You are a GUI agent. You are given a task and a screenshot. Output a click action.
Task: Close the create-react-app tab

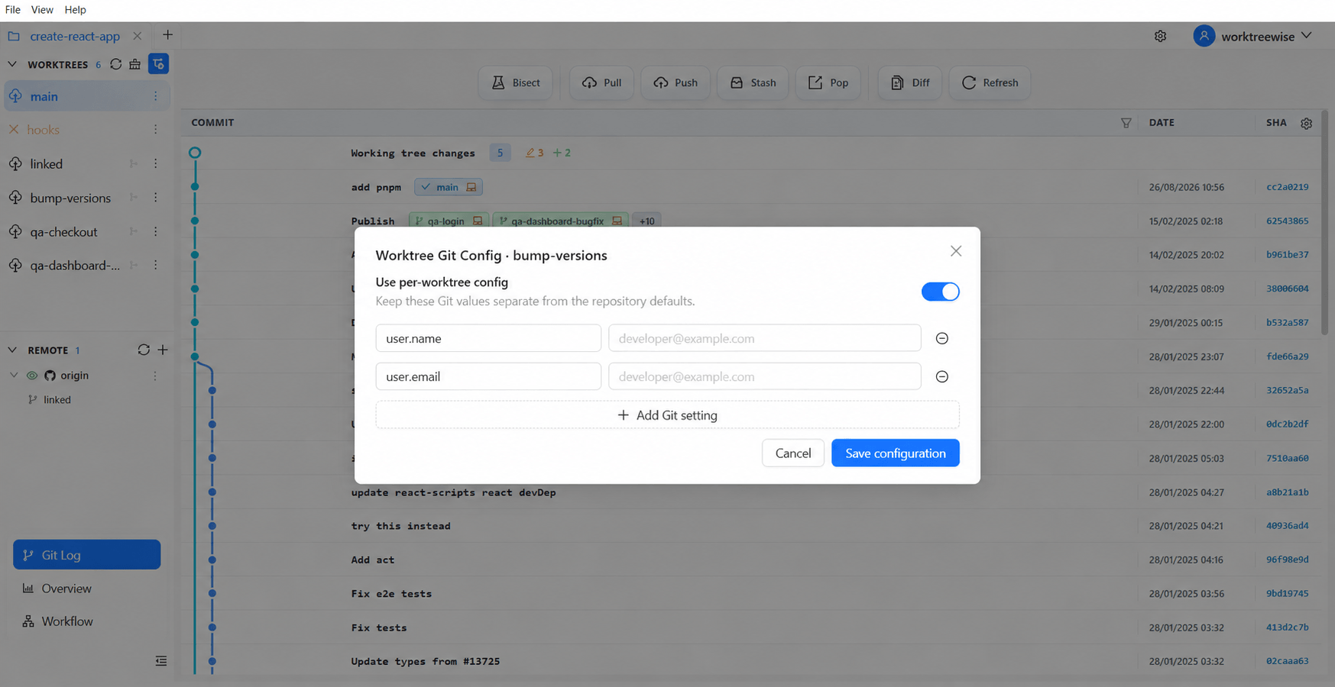(137, 36)
